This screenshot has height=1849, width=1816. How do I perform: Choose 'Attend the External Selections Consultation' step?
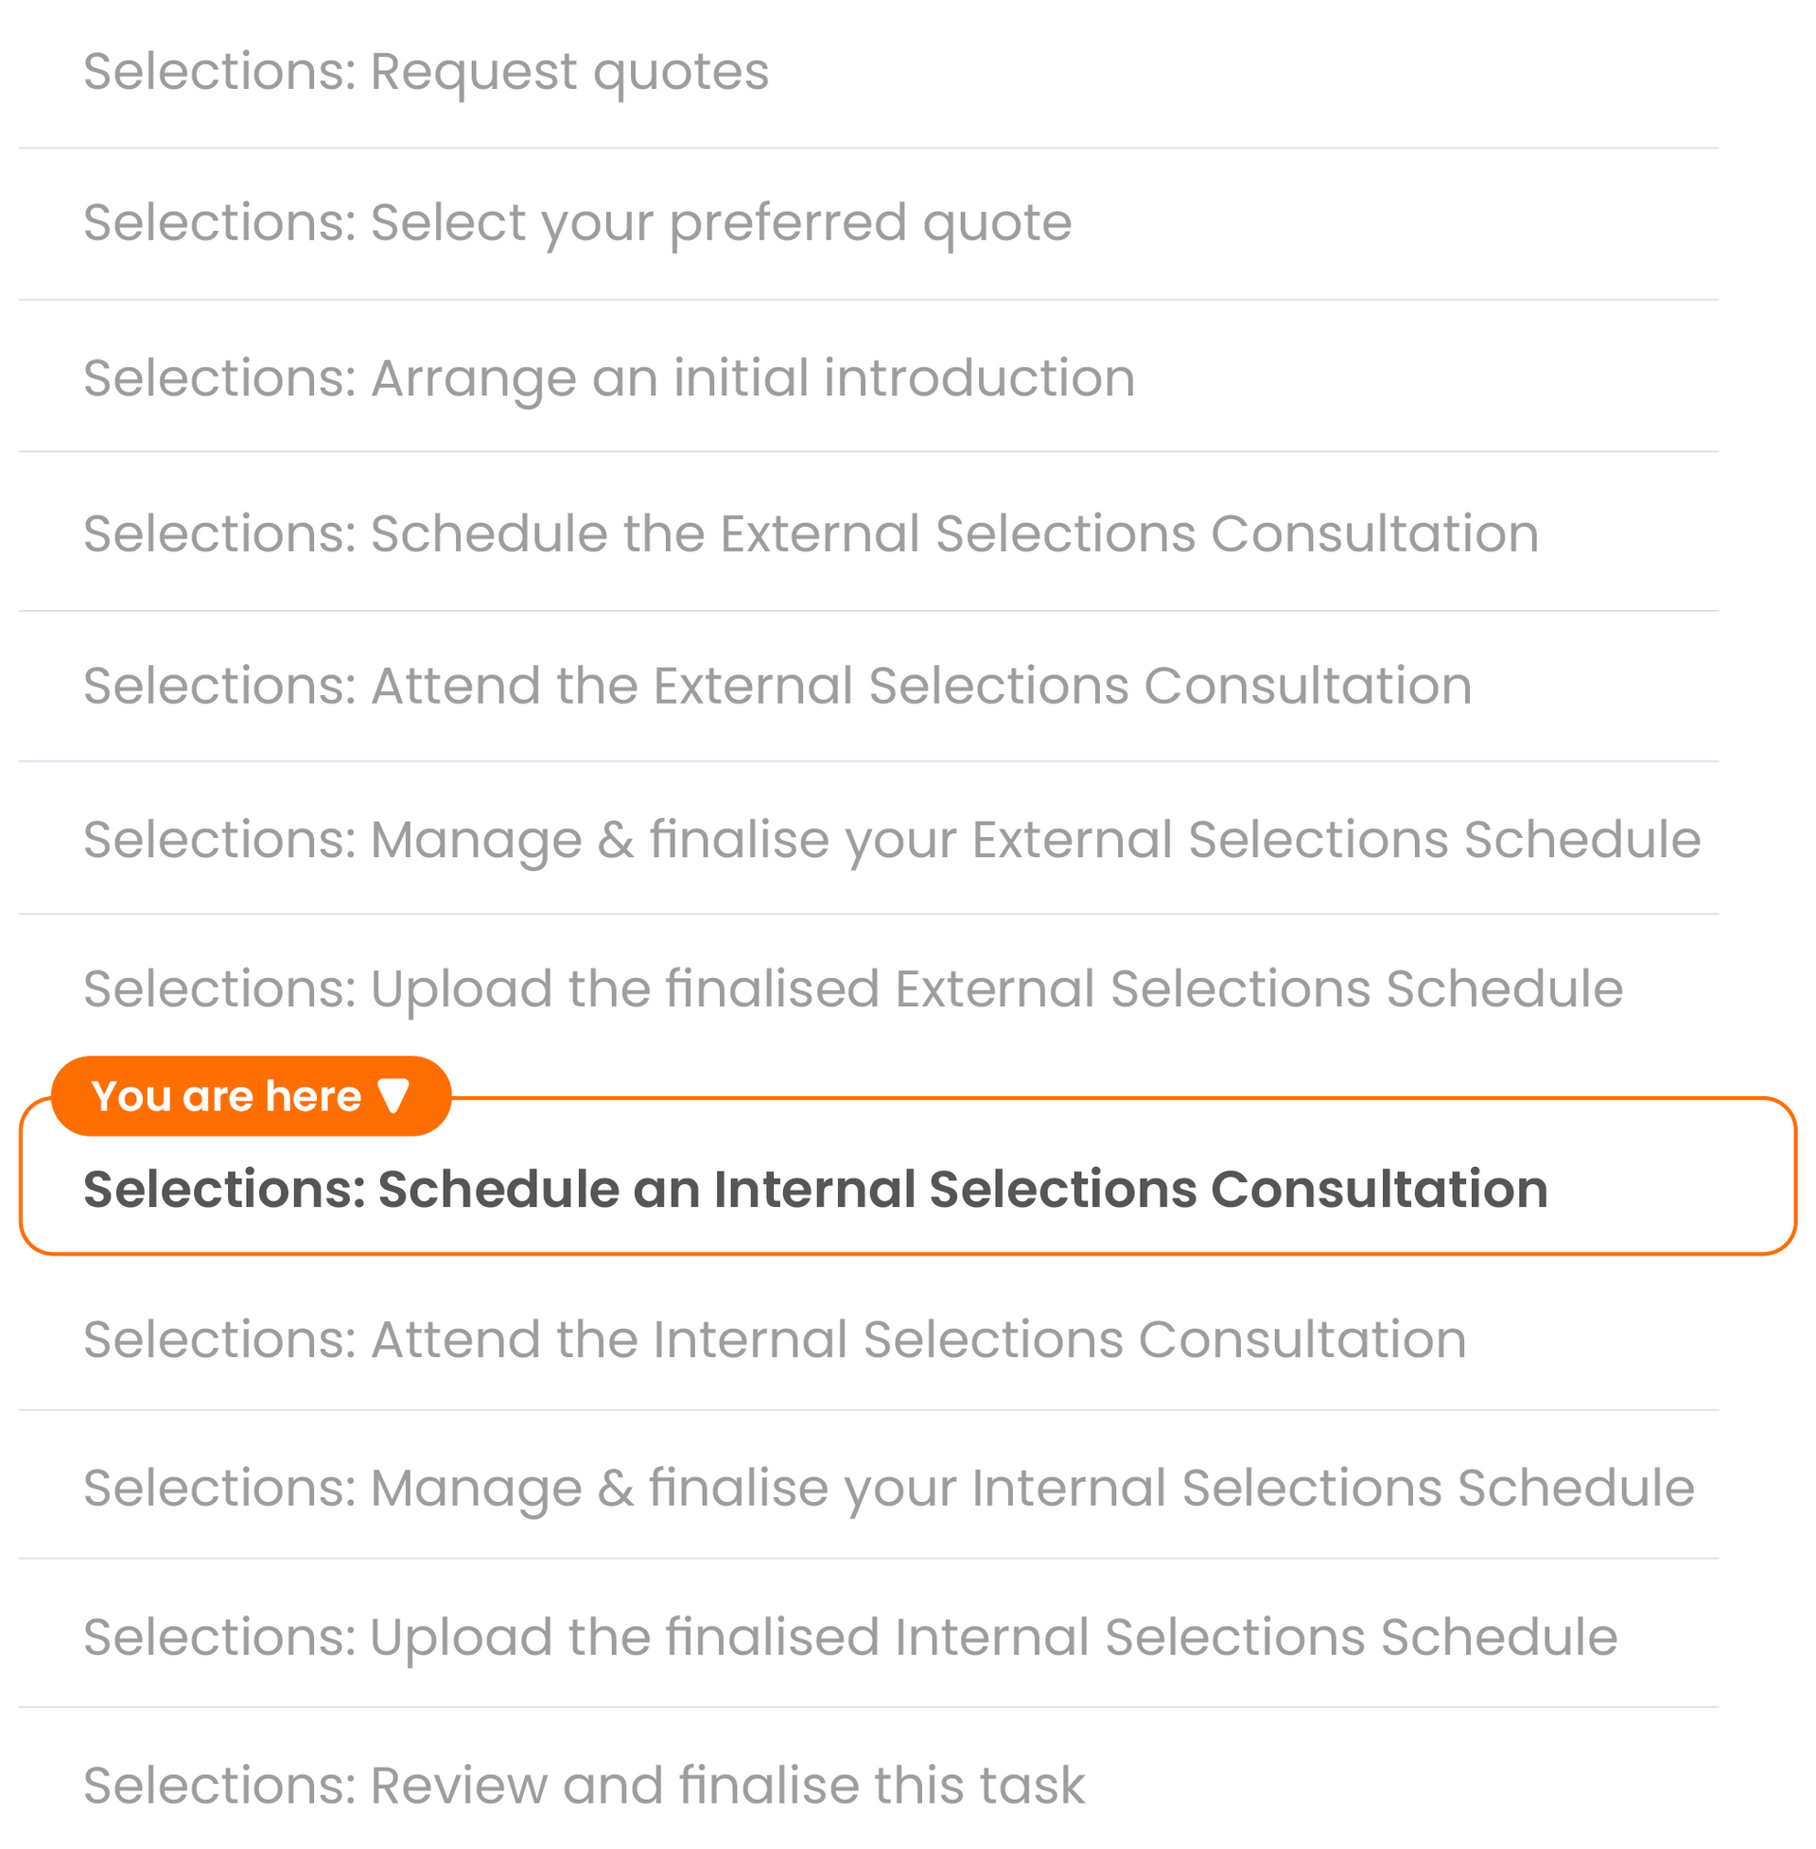click(x=777, y=686)
